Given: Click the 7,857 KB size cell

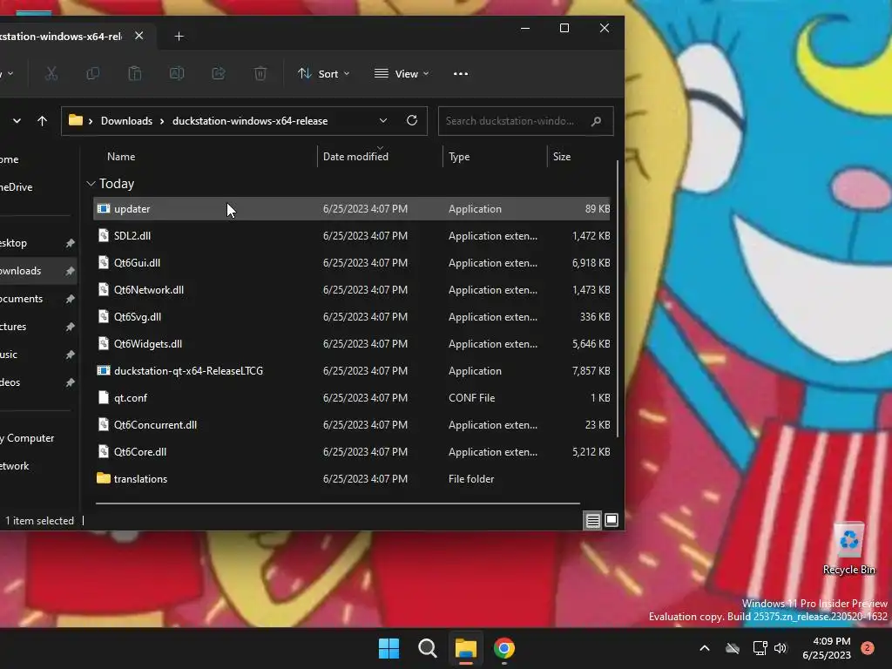Looking at the screenshot, I should [591, 371].
